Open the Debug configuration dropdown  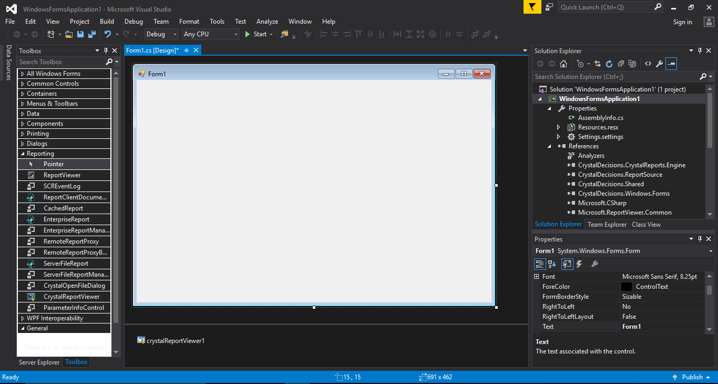[161, 34]
